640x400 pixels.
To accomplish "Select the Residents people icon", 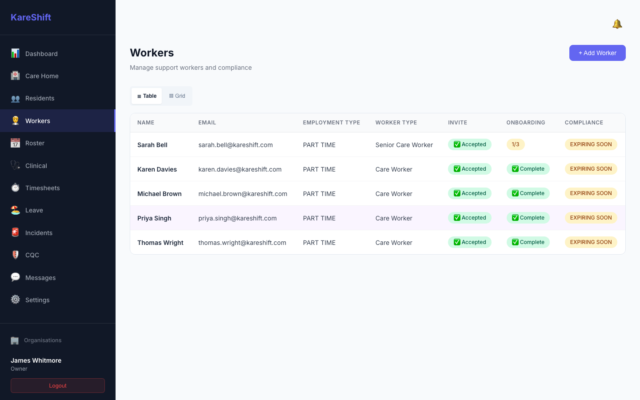I will click(15, 98).
